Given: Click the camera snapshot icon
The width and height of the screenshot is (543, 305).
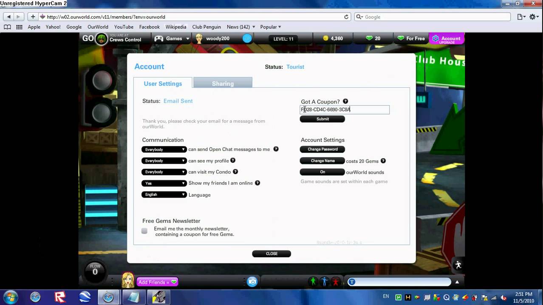Looking at the screenshot, I should coord(252,282).
